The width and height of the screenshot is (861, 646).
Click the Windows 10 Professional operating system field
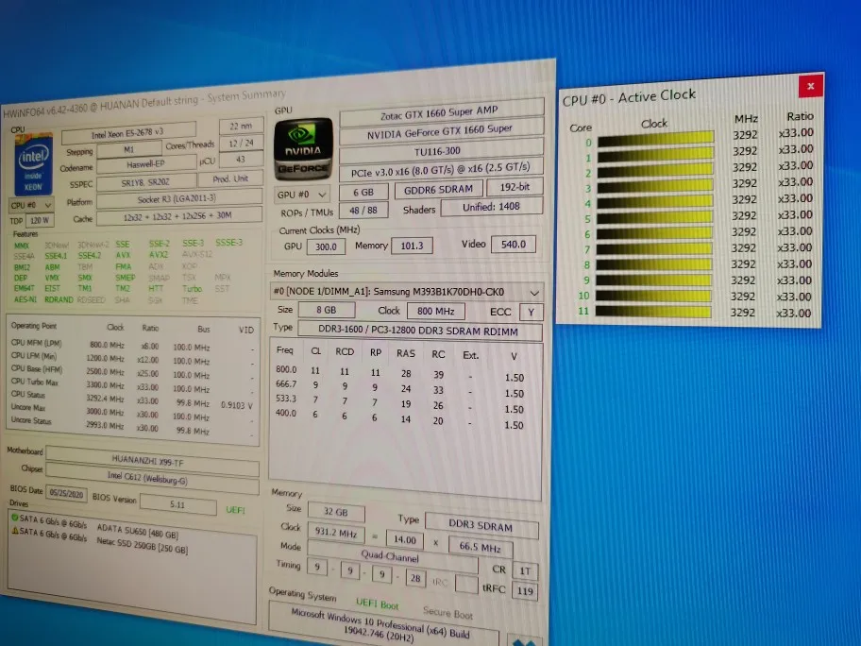384,626
